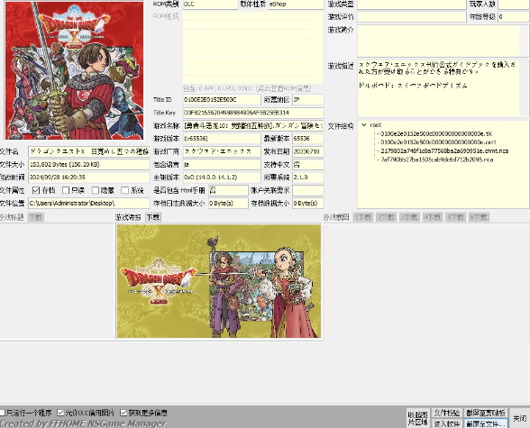Collapse the root node in file structure tree

[364, 125]
